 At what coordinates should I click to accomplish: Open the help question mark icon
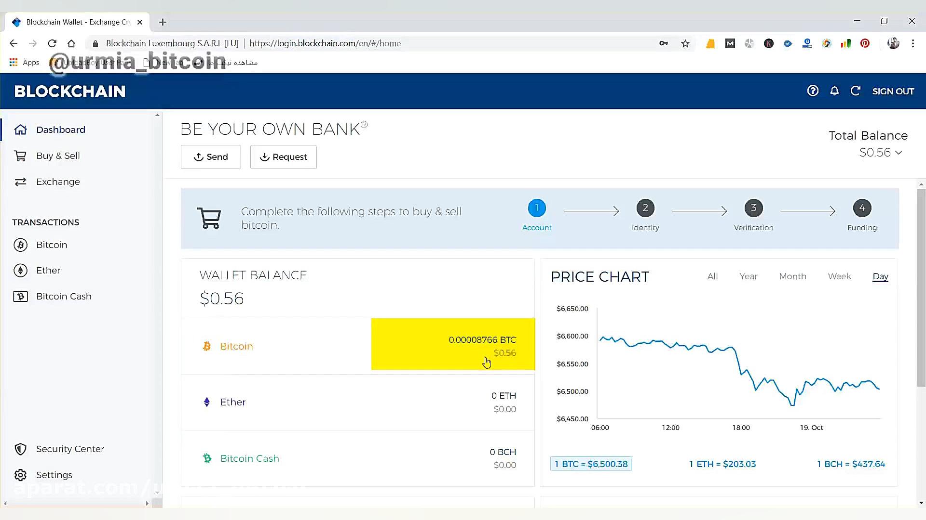point(813,91)
